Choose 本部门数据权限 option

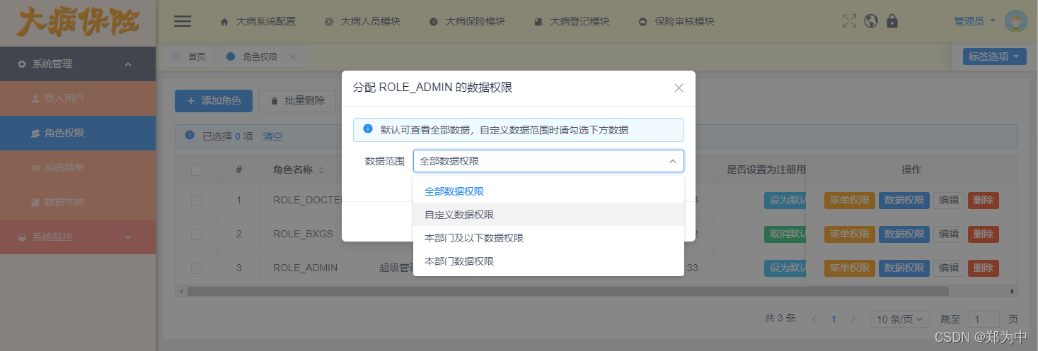pyautogui.click(x=548, y=261)
